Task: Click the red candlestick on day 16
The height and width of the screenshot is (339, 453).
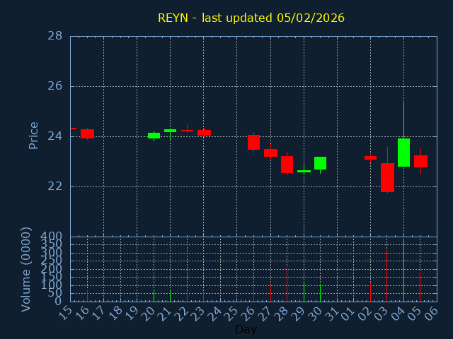Action: pos(87,133)
